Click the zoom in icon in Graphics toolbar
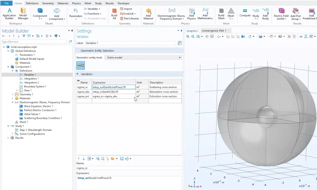 click(x=188, y=37)
